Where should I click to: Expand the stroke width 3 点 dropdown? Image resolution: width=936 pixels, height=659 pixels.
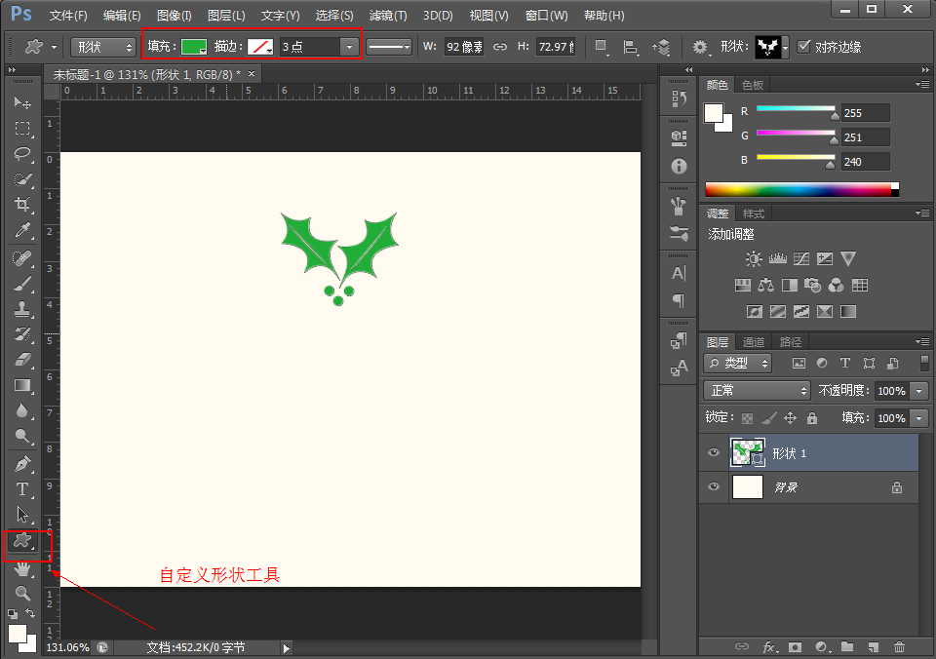click(x=348, y=47)
